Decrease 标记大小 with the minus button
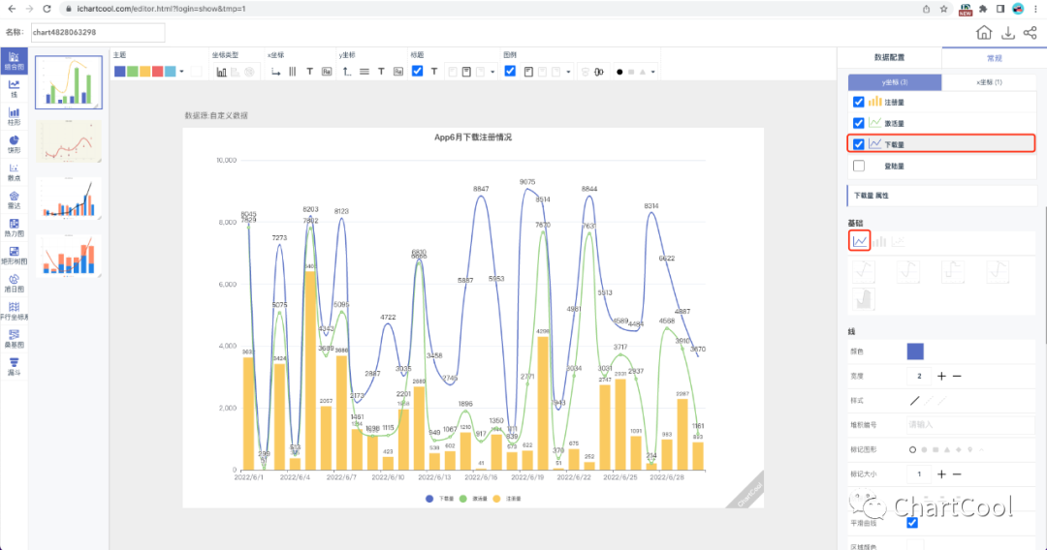The height and width of the screenshot is (550, 1047). (957, 474)
